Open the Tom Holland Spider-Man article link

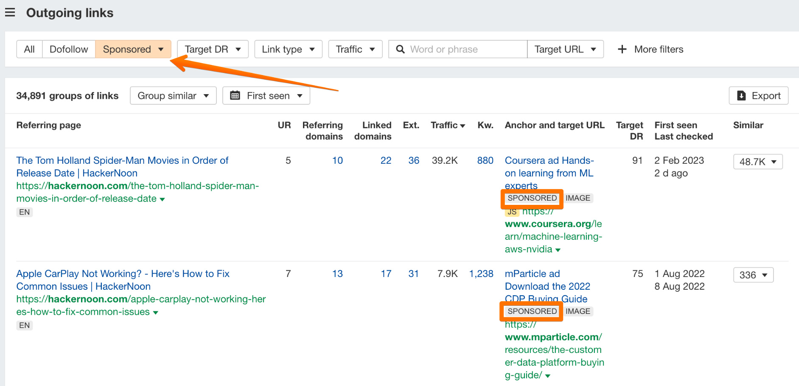pos(122,167)
